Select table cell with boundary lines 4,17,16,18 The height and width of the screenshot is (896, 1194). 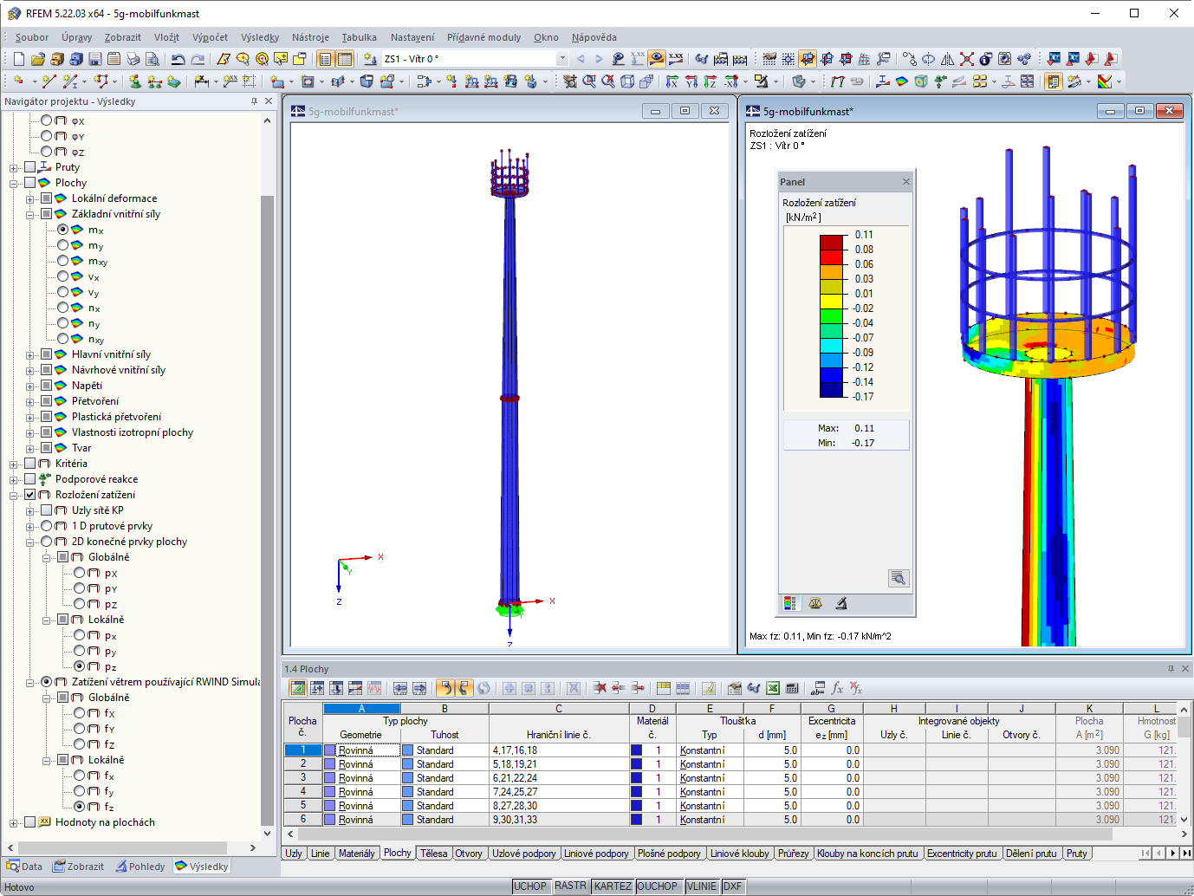[x=559, y=750]
